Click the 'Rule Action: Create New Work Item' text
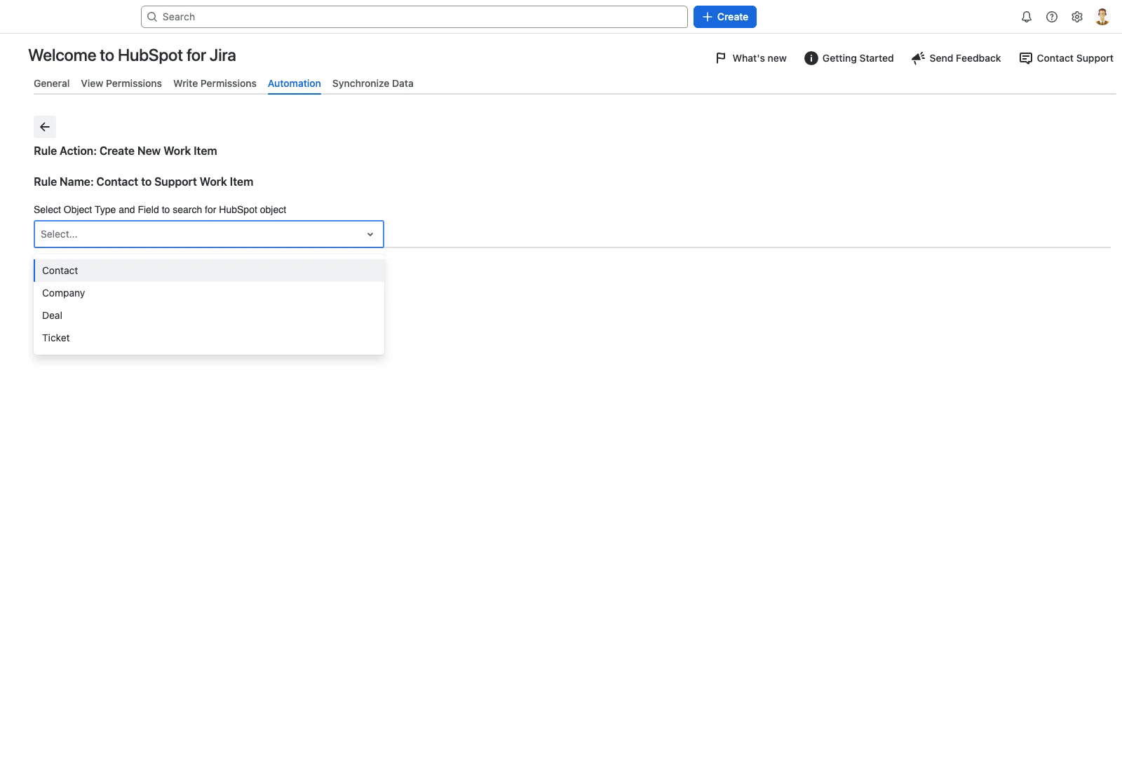 point(126,151)
